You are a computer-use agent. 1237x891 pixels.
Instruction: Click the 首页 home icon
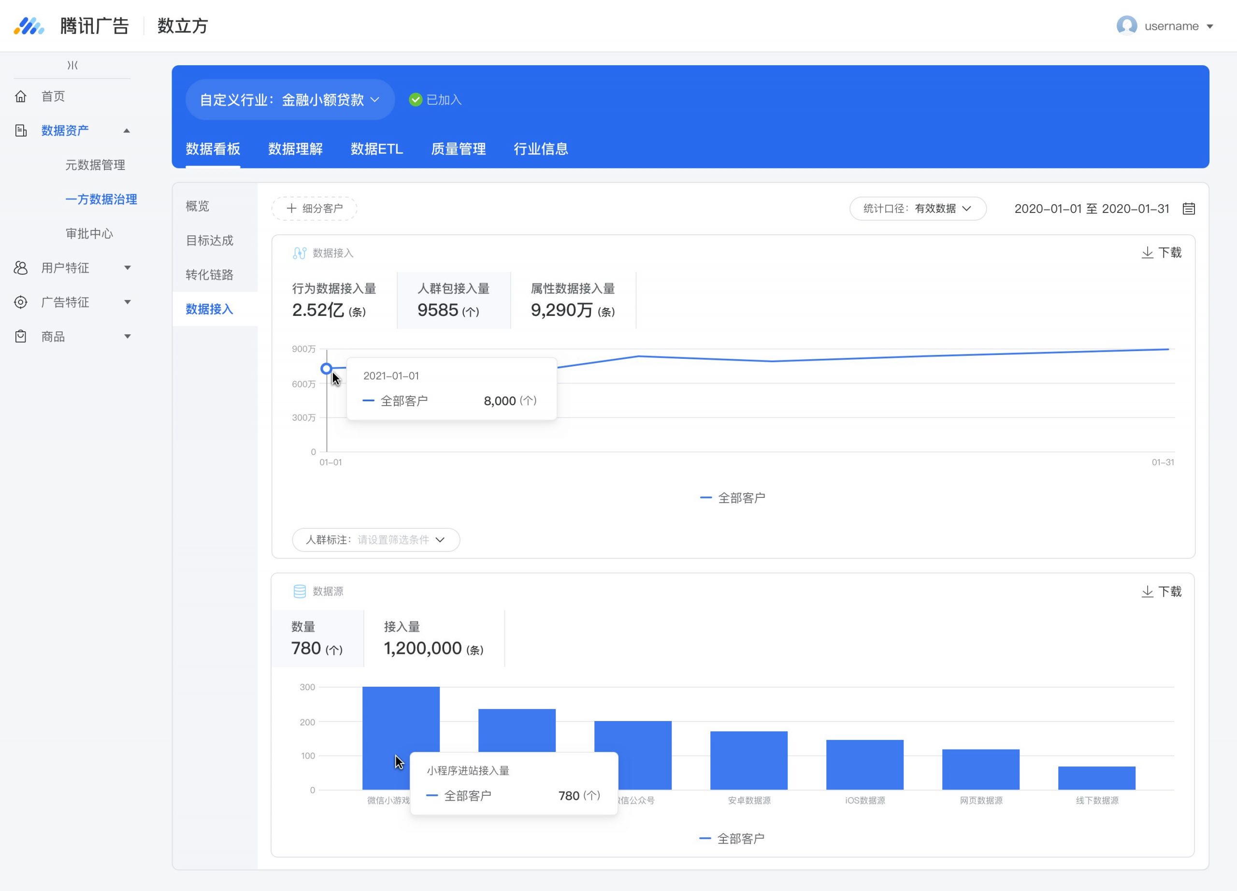[x=21, y=97]
